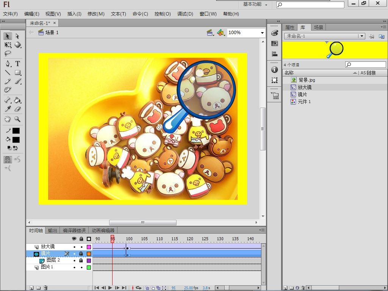This screenshot has height=291, width=388.
Task: Select the Paint Bucket tool
Action: click(17, 100)
